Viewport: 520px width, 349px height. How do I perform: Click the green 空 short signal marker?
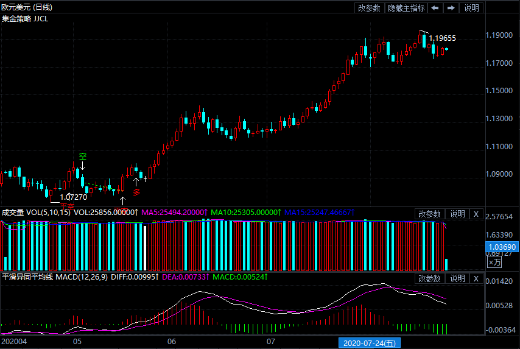click(83, 157)
